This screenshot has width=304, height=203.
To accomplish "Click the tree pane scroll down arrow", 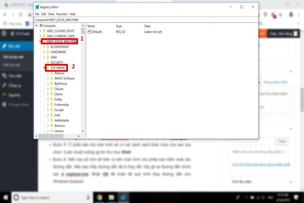I will point(83,131).
